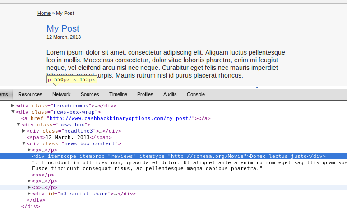Switch to the Sources tab
The width and height of the screenshot is (347, 208).
tap(90, 94)
